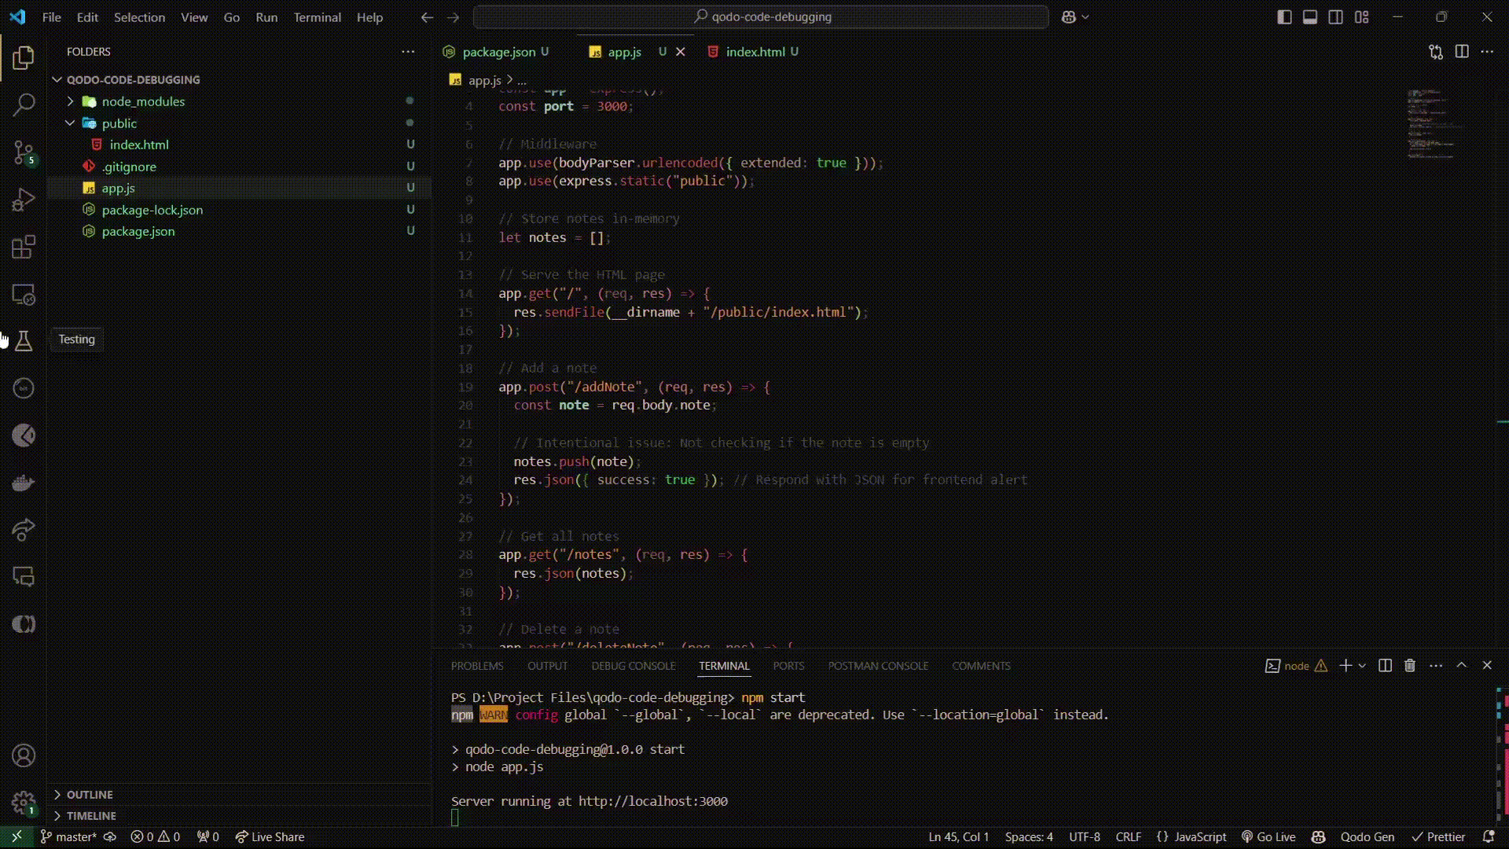1509x849 pixels.
Task: Click Live Share in the status bar
Action: tap(270, 837)
